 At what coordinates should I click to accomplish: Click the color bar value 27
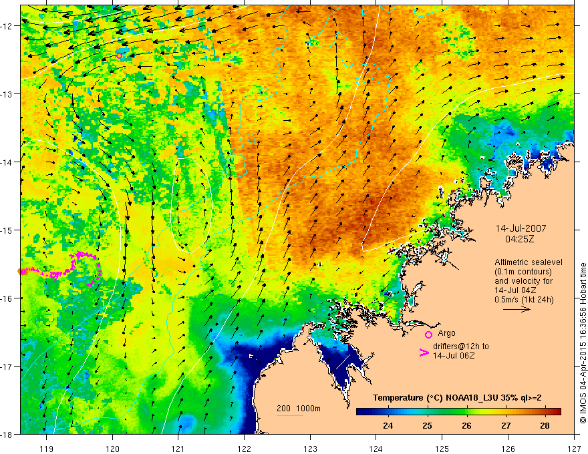tap(506, 425)
